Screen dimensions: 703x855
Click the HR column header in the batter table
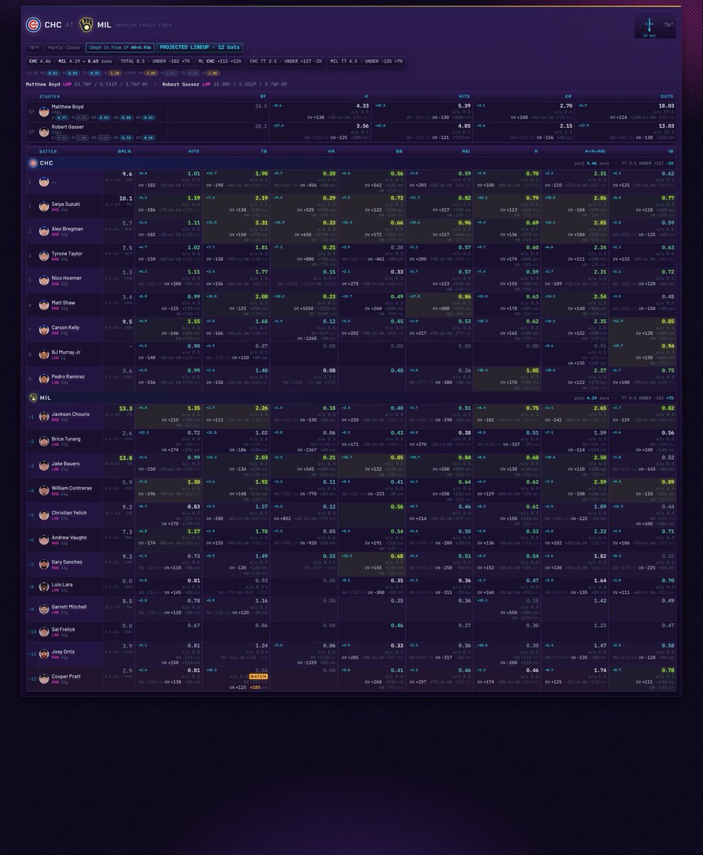click(332, 151)
